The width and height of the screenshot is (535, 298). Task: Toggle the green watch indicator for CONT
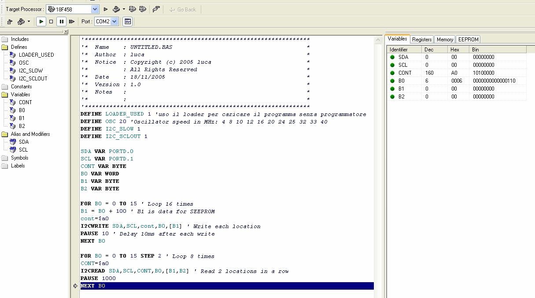pos(392,73)
